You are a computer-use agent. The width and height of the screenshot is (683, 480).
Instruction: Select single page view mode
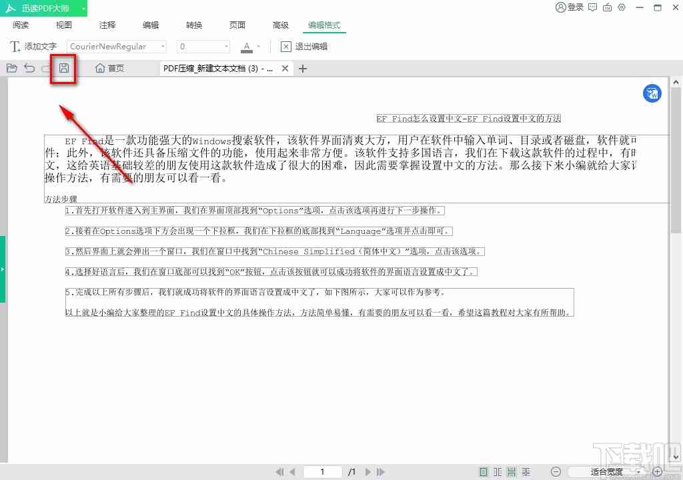click(483, 472)
